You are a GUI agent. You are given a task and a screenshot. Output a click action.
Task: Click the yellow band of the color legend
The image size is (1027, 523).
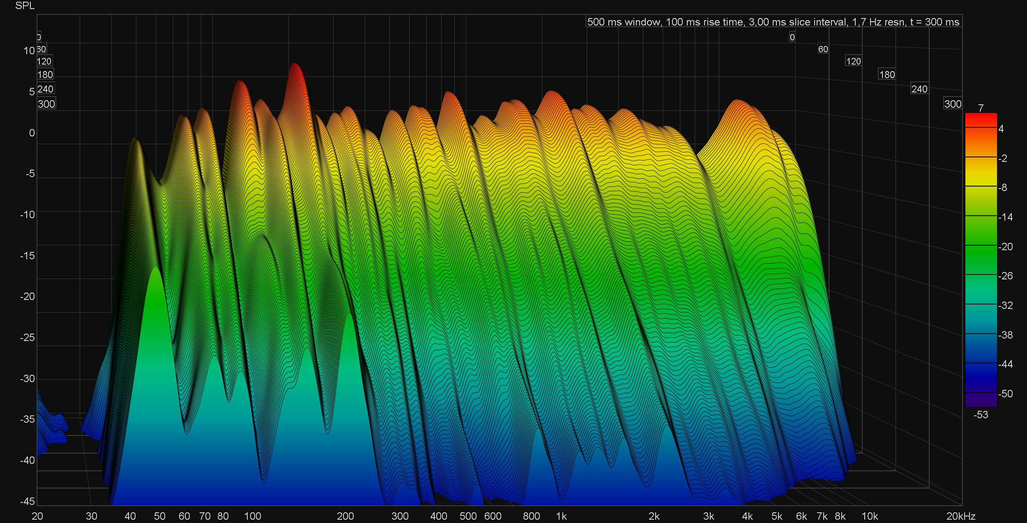pyautogui.click(x=981, y=177)
